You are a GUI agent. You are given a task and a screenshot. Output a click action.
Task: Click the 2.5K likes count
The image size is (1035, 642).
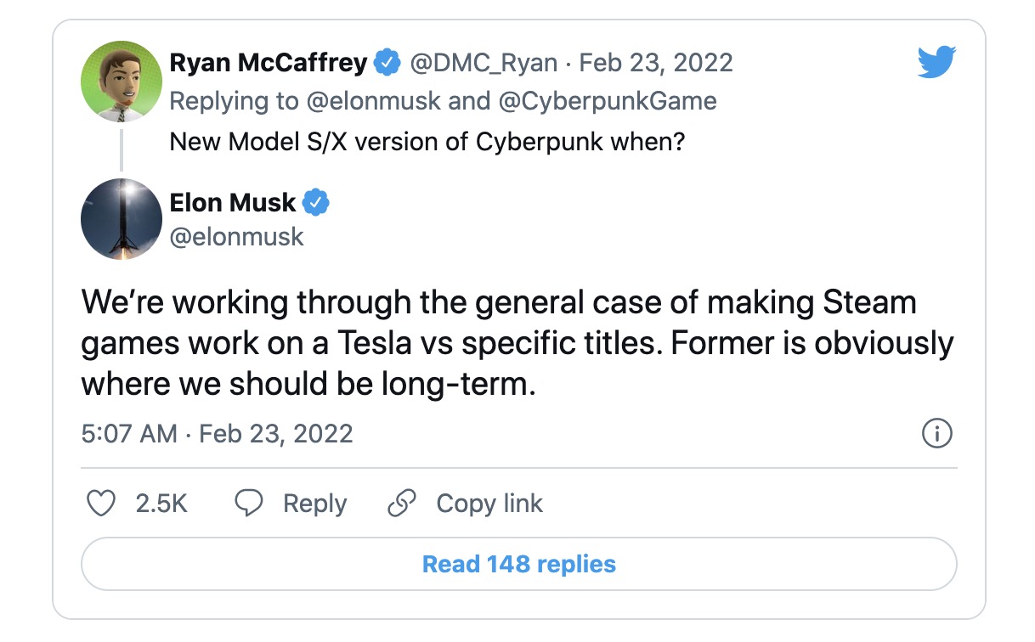pos(161,504)
